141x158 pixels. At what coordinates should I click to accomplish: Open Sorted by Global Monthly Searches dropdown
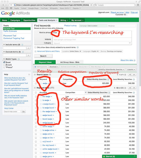(x=111, y=69)
